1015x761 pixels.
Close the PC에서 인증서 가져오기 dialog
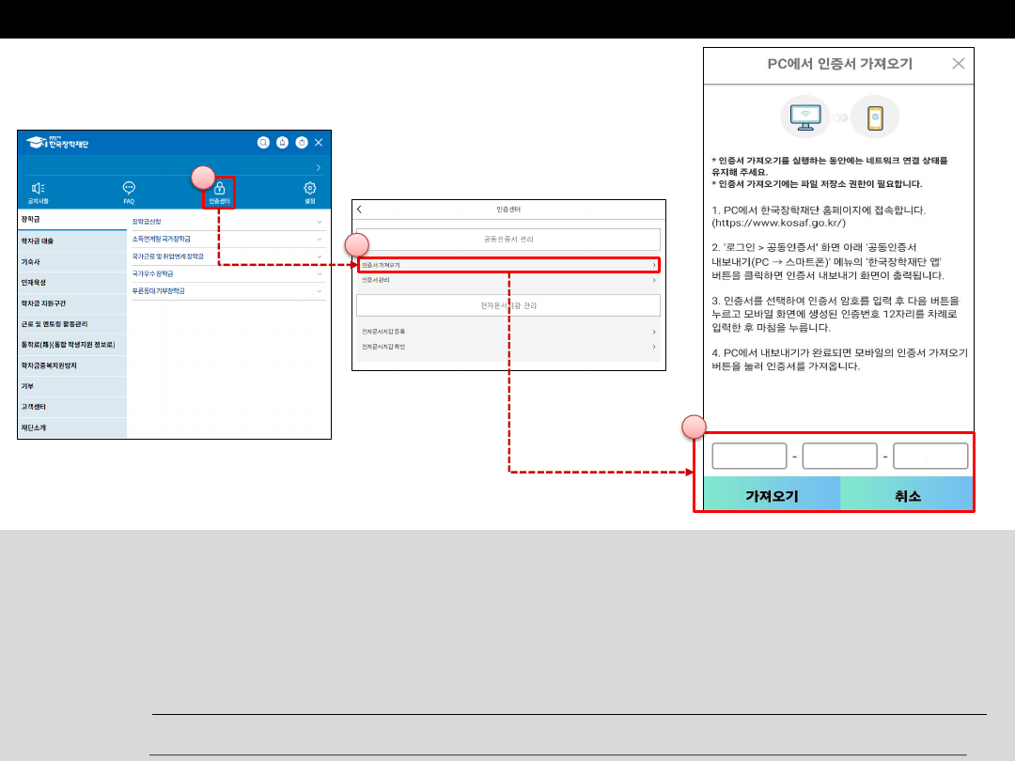pos(958,64)
